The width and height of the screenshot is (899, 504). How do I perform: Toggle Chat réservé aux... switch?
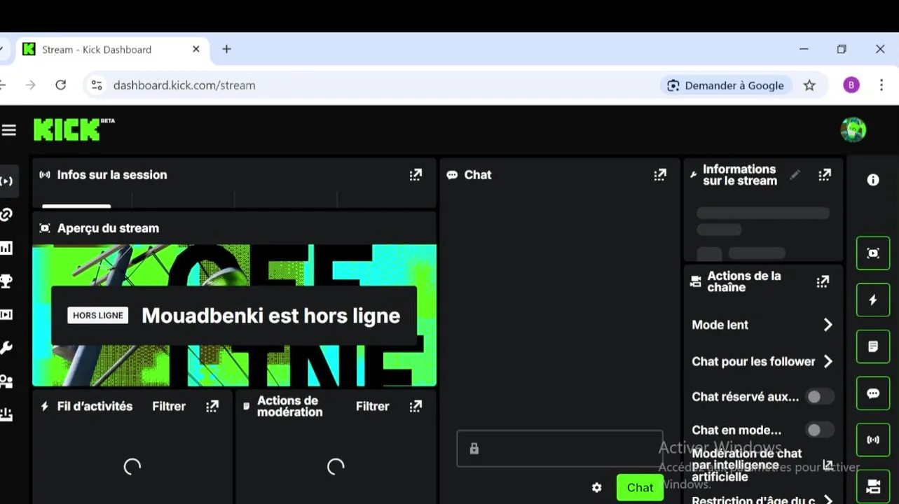click(819, 397)
